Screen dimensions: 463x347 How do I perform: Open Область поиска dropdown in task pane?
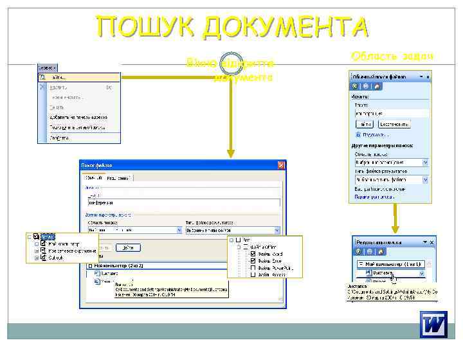click(425, 163)
